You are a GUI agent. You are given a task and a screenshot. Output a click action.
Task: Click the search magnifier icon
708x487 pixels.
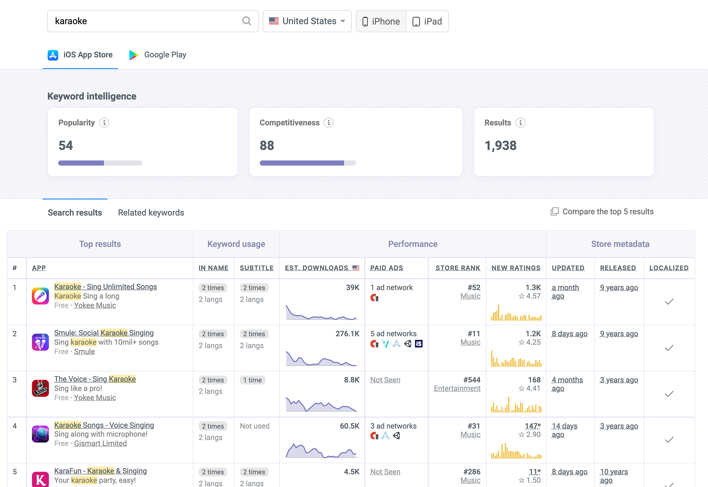pos(246,21)
